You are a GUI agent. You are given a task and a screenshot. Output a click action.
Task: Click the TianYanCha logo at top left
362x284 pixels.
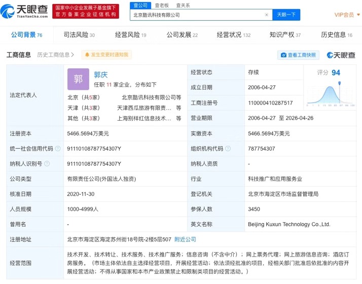click(24, 11)
